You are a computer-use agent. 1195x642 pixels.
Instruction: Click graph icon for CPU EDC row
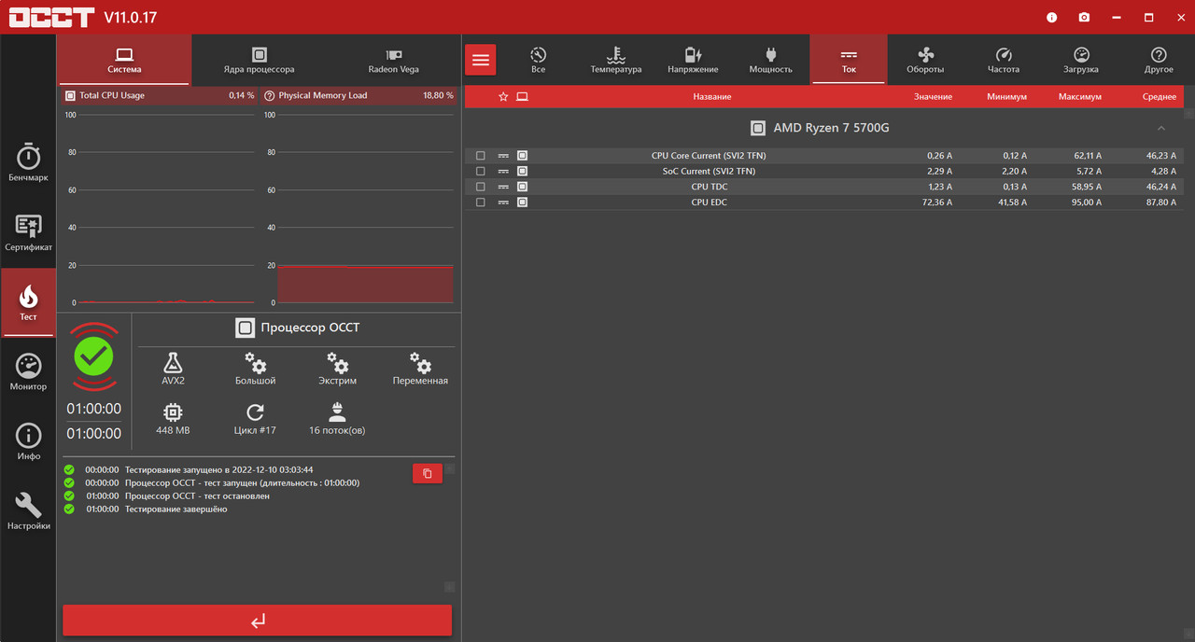[x=503, y=202]
